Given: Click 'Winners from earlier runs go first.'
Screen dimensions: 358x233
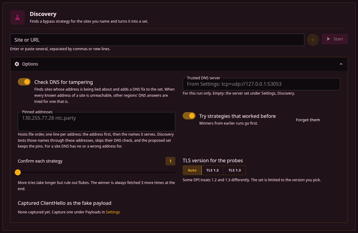Looking at the screenshot, I should point(229,123).
